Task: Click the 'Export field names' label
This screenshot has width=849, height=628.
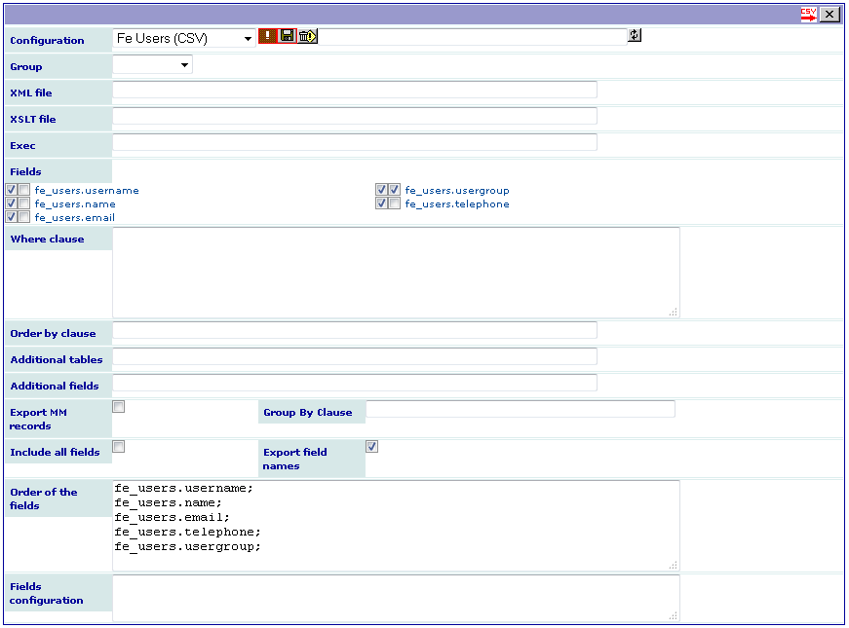Action: [x=295, y=459]
